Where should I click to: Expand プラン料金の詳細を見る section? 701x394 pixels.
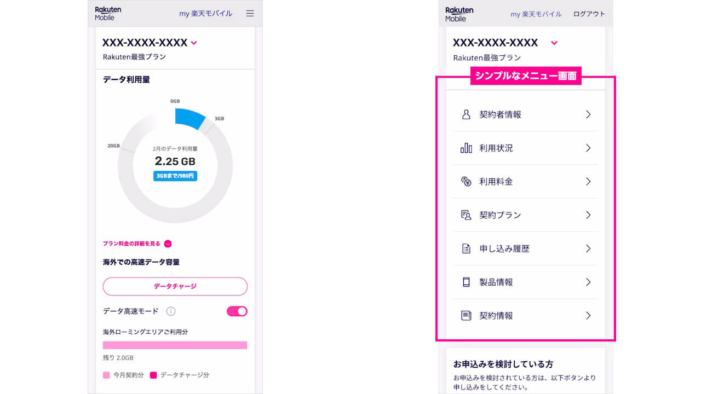pyautogui.click(x=168, y=244)
